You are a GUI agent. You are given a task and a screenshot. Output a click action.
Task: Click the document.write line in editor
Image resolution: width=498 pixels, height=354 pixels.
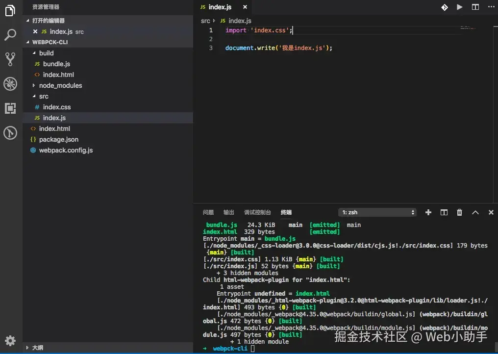pos(278,48)
